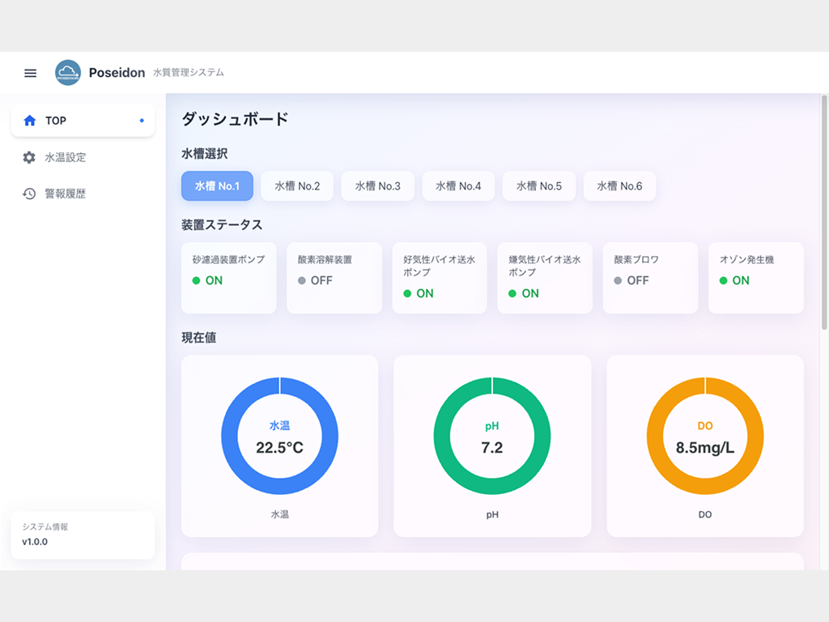Image resolution: width=829 pixels, height=622 pixels.
Task: Click the 嫌気性バイオ送水ポンプ status card
Action: [545, 278]
